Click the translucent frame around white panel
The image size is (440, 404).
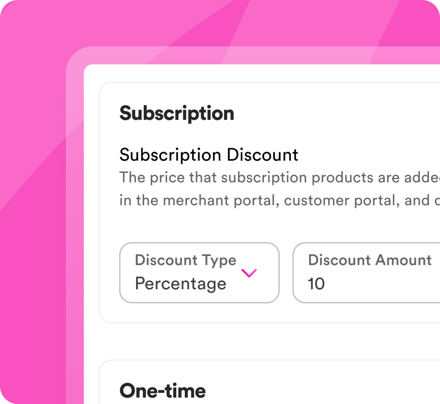75,224
